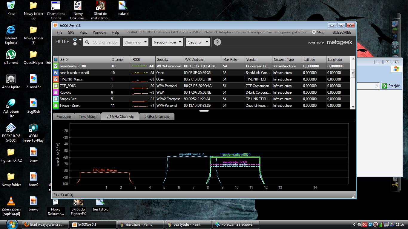Click the network table vertical scrollbar
The width and height of the screenshot is (408, 229).
353,83
